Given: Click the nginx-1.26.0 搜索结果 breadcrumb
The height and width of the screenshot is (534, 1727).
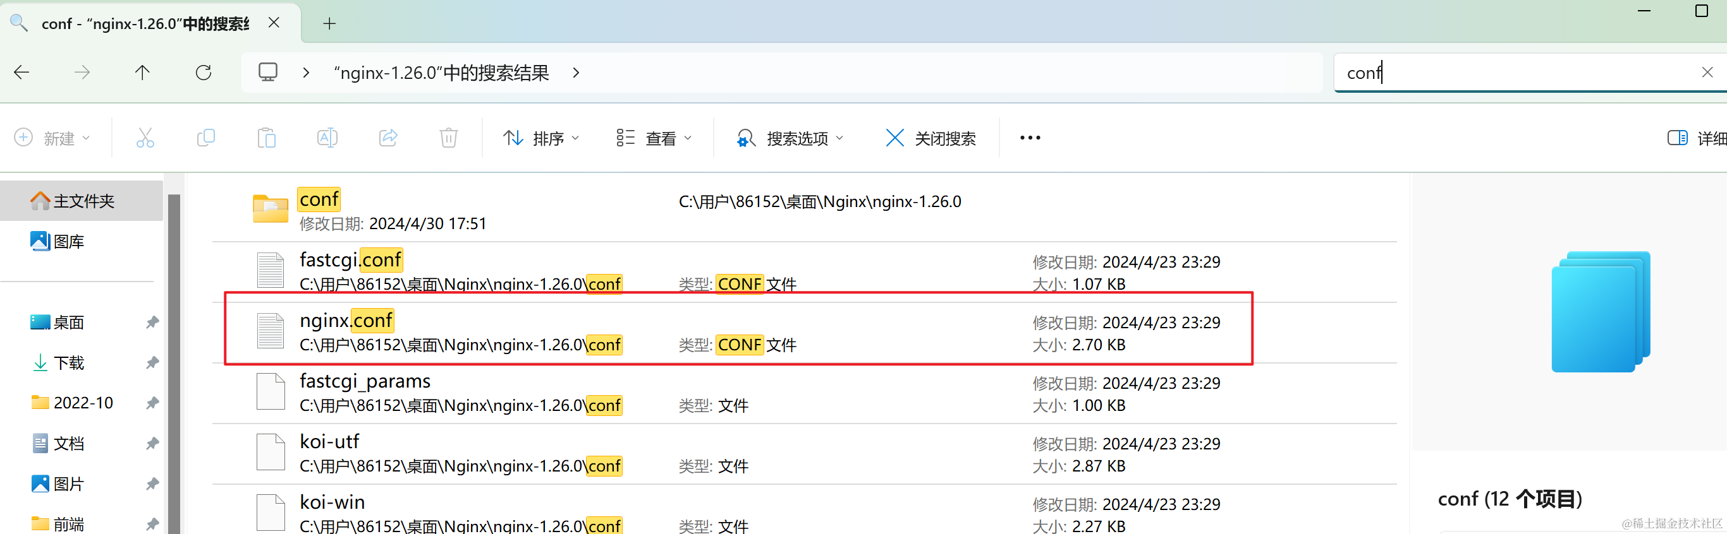Looking at the screenshot, I should click(441, 72).
